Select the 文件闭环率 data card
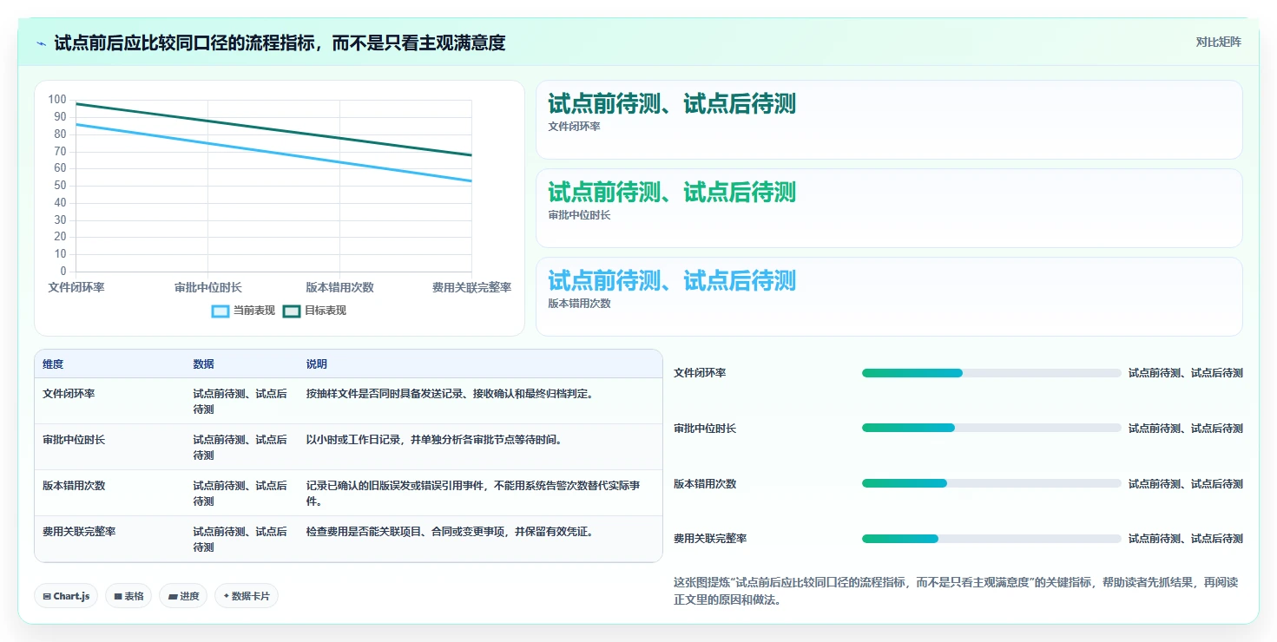Image resolution: width=1277 pixels, height=642 pixels. pos(889,120)
